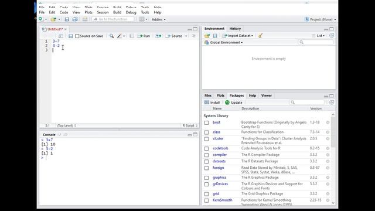Save current document from the main toolbar
The height and width of the screenshot is (211, 375).
tap(67, 19)
